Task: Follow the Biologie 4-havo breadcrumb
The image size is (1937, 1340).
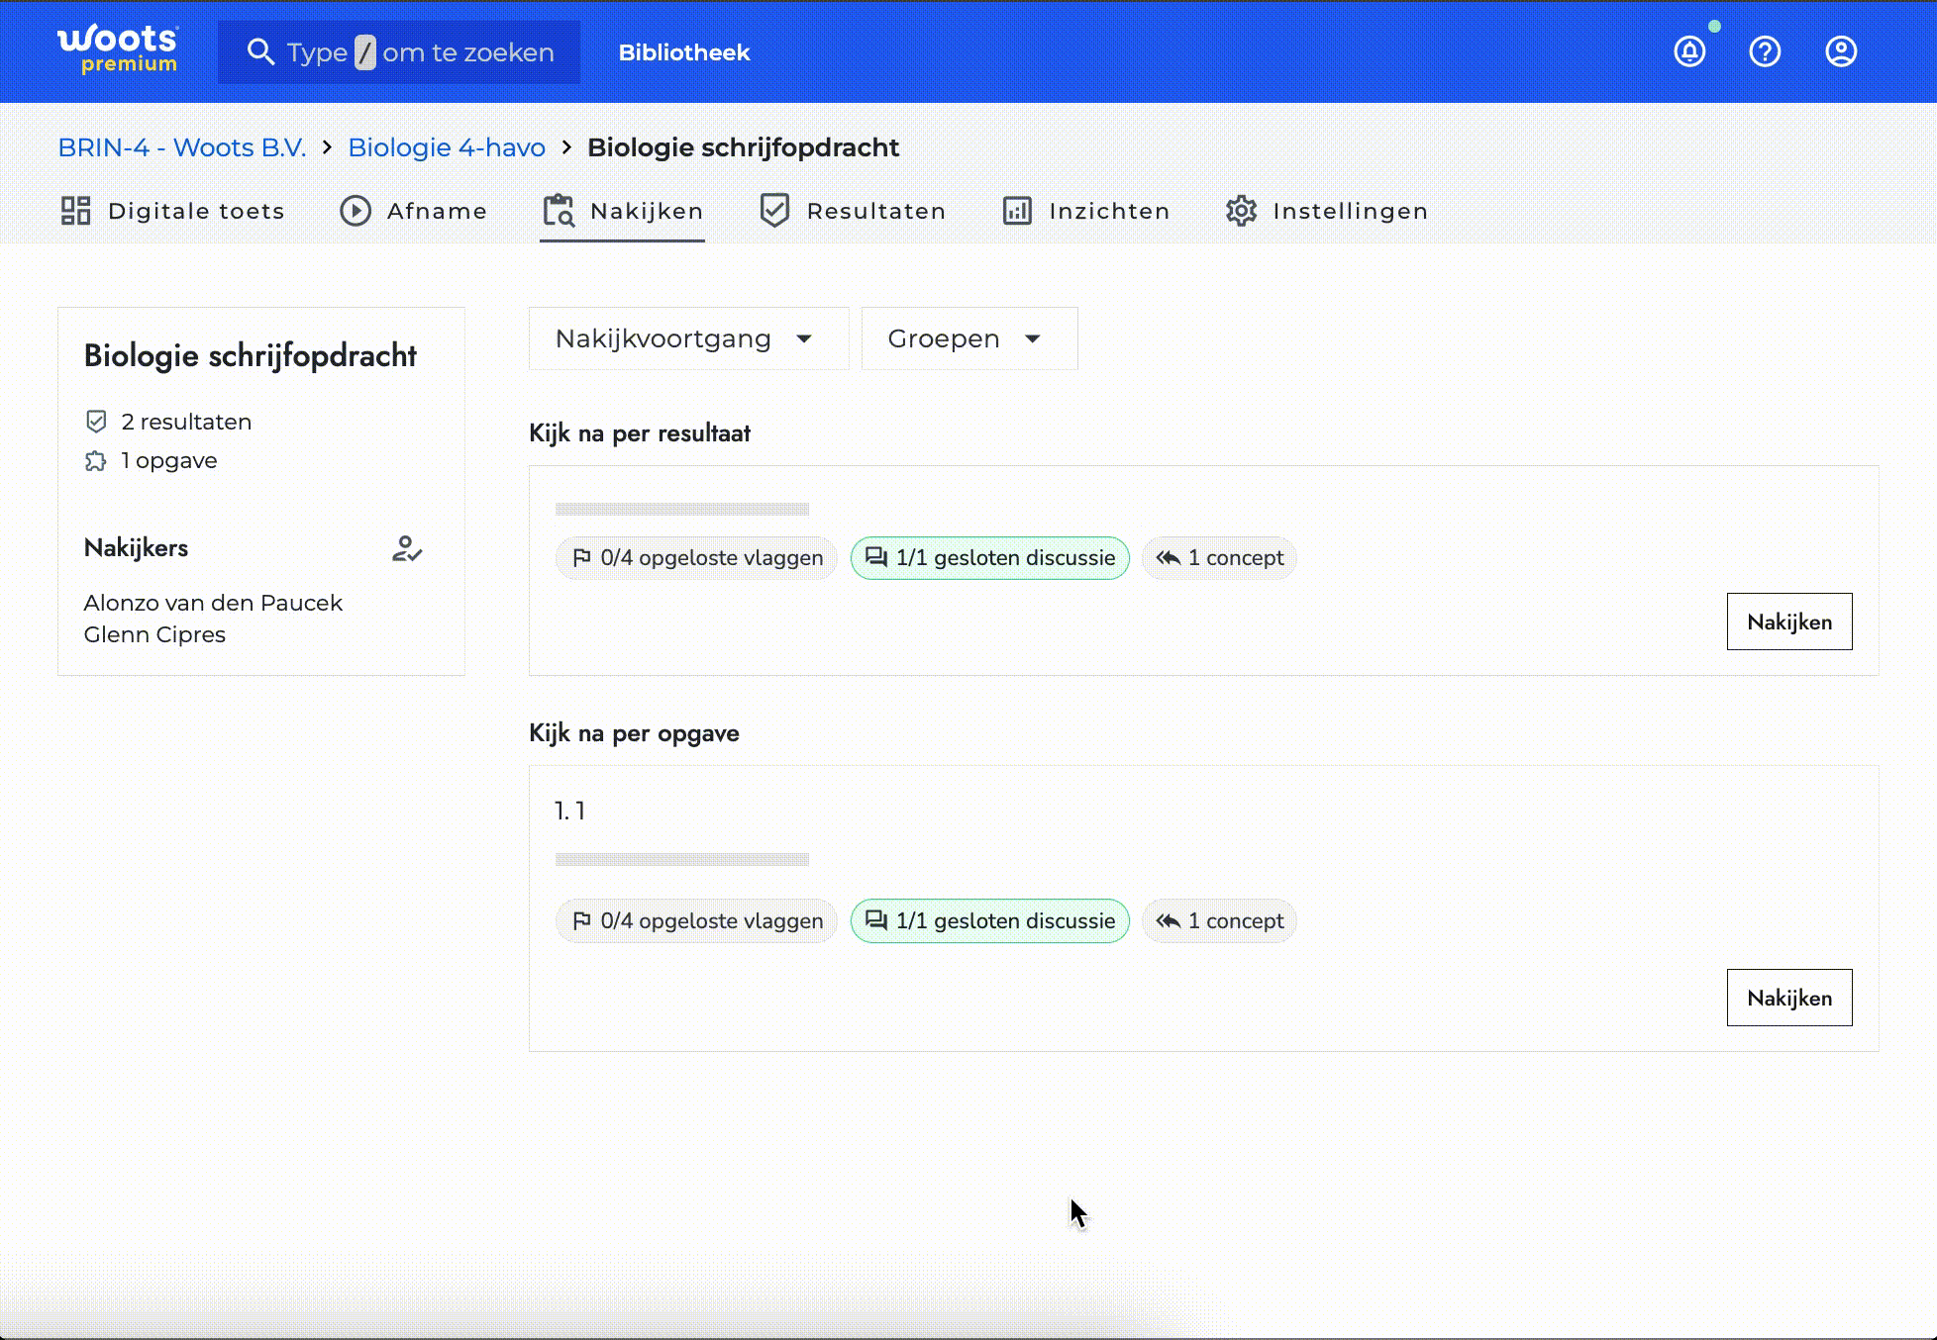Action: [x=447, y=147]
